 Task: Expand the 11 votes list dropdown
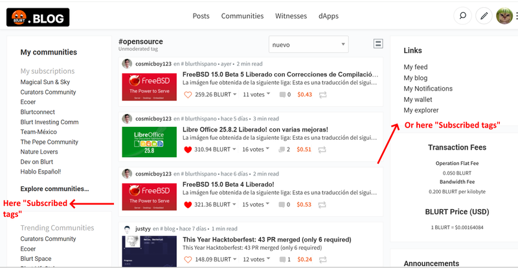[256, 95]
